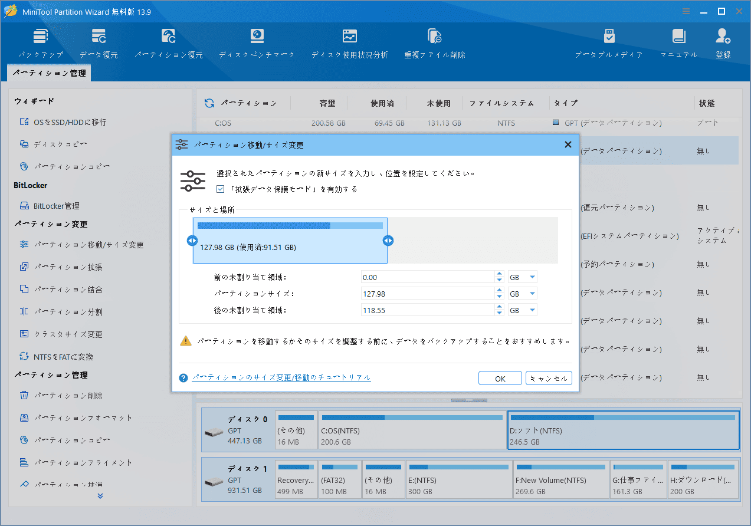Click spinner arrows for 後の未割り当て領域
Image resolution: width=751 pixels, height=526 pixels.
pyautogui.click(x=499, y=310)
